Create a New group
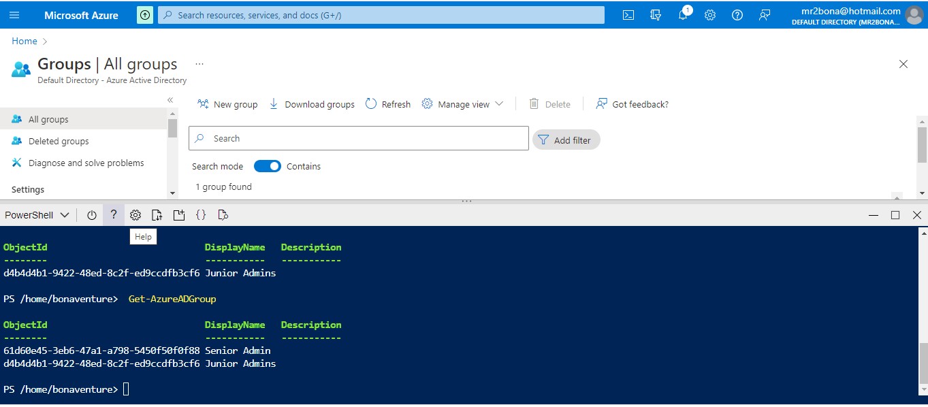Image resolution: width=928 pixels, height=407 pixels. click(x=227, y=103)
